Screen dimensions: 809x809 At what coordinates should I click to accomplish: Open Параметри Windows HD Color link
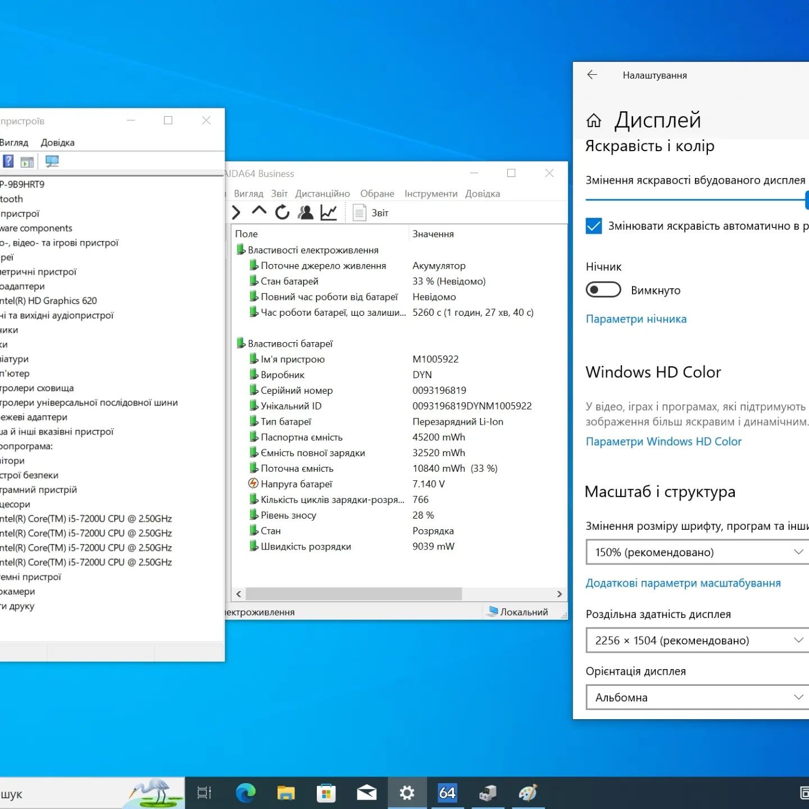(663, 442)
